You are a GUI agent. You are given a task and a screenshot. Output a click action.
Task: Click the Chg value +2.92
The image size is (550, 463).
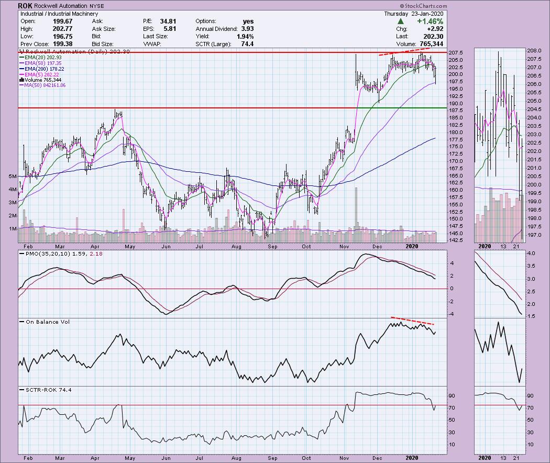tap(435, 29)
